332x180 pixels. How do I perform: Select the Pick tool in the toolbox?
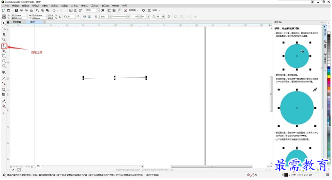(4, 23)
